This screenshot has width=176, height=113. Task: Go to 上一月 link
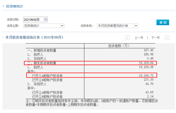139,38
